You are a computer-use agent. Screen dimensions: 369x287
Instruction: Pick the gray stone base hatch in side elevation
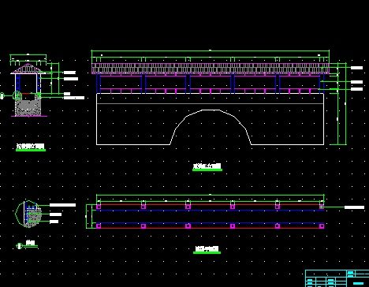(28, 108)
